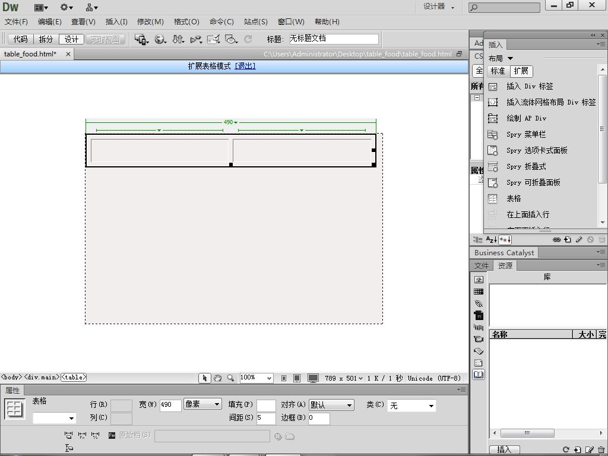Show Scripts category in Assets panel
The image size is (608, 456).
coord(479,351)
